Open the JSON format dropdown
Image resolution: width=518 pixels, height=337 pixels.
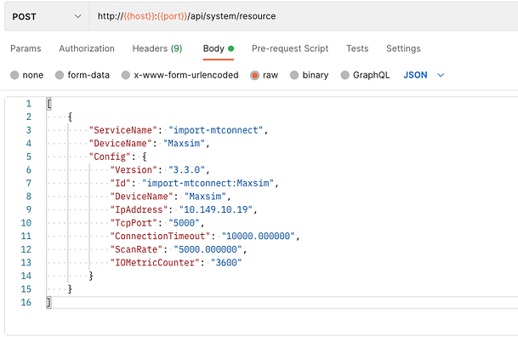pyautogui.click(x=424, y=75)
